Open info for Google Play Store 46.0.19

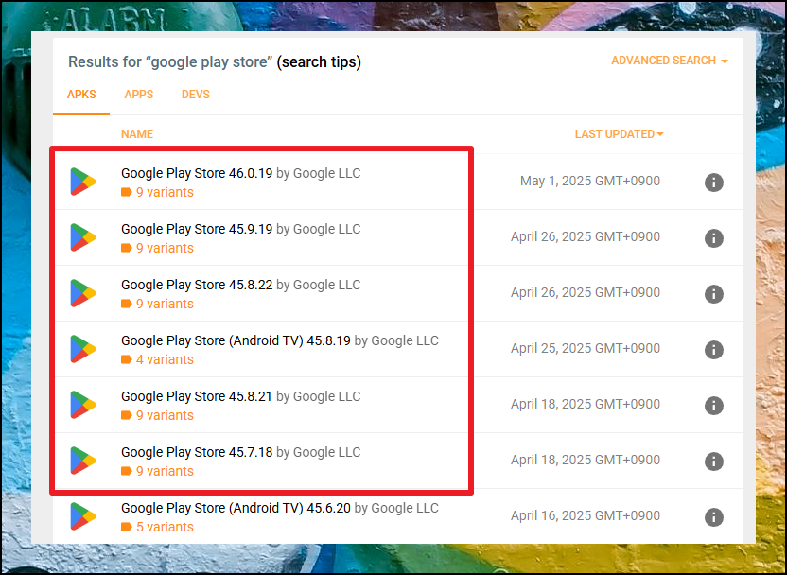click(714, 183)
